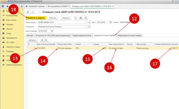Click the Дата получения дохода column header
This screenshot has height=109, width=179.
pos(46,44)
